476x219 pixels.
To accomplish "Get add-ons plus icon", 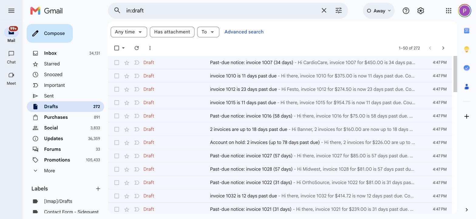I will coord(467,116).
